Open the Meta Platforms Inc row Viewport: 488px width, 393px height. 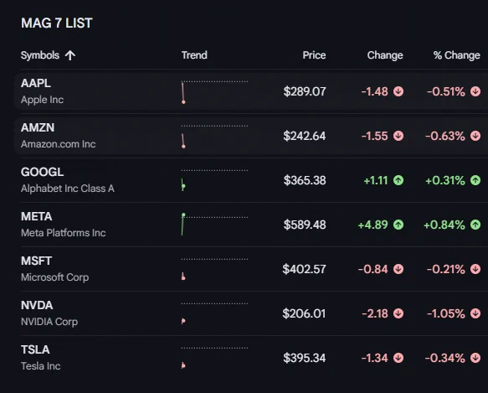(250, 225)
